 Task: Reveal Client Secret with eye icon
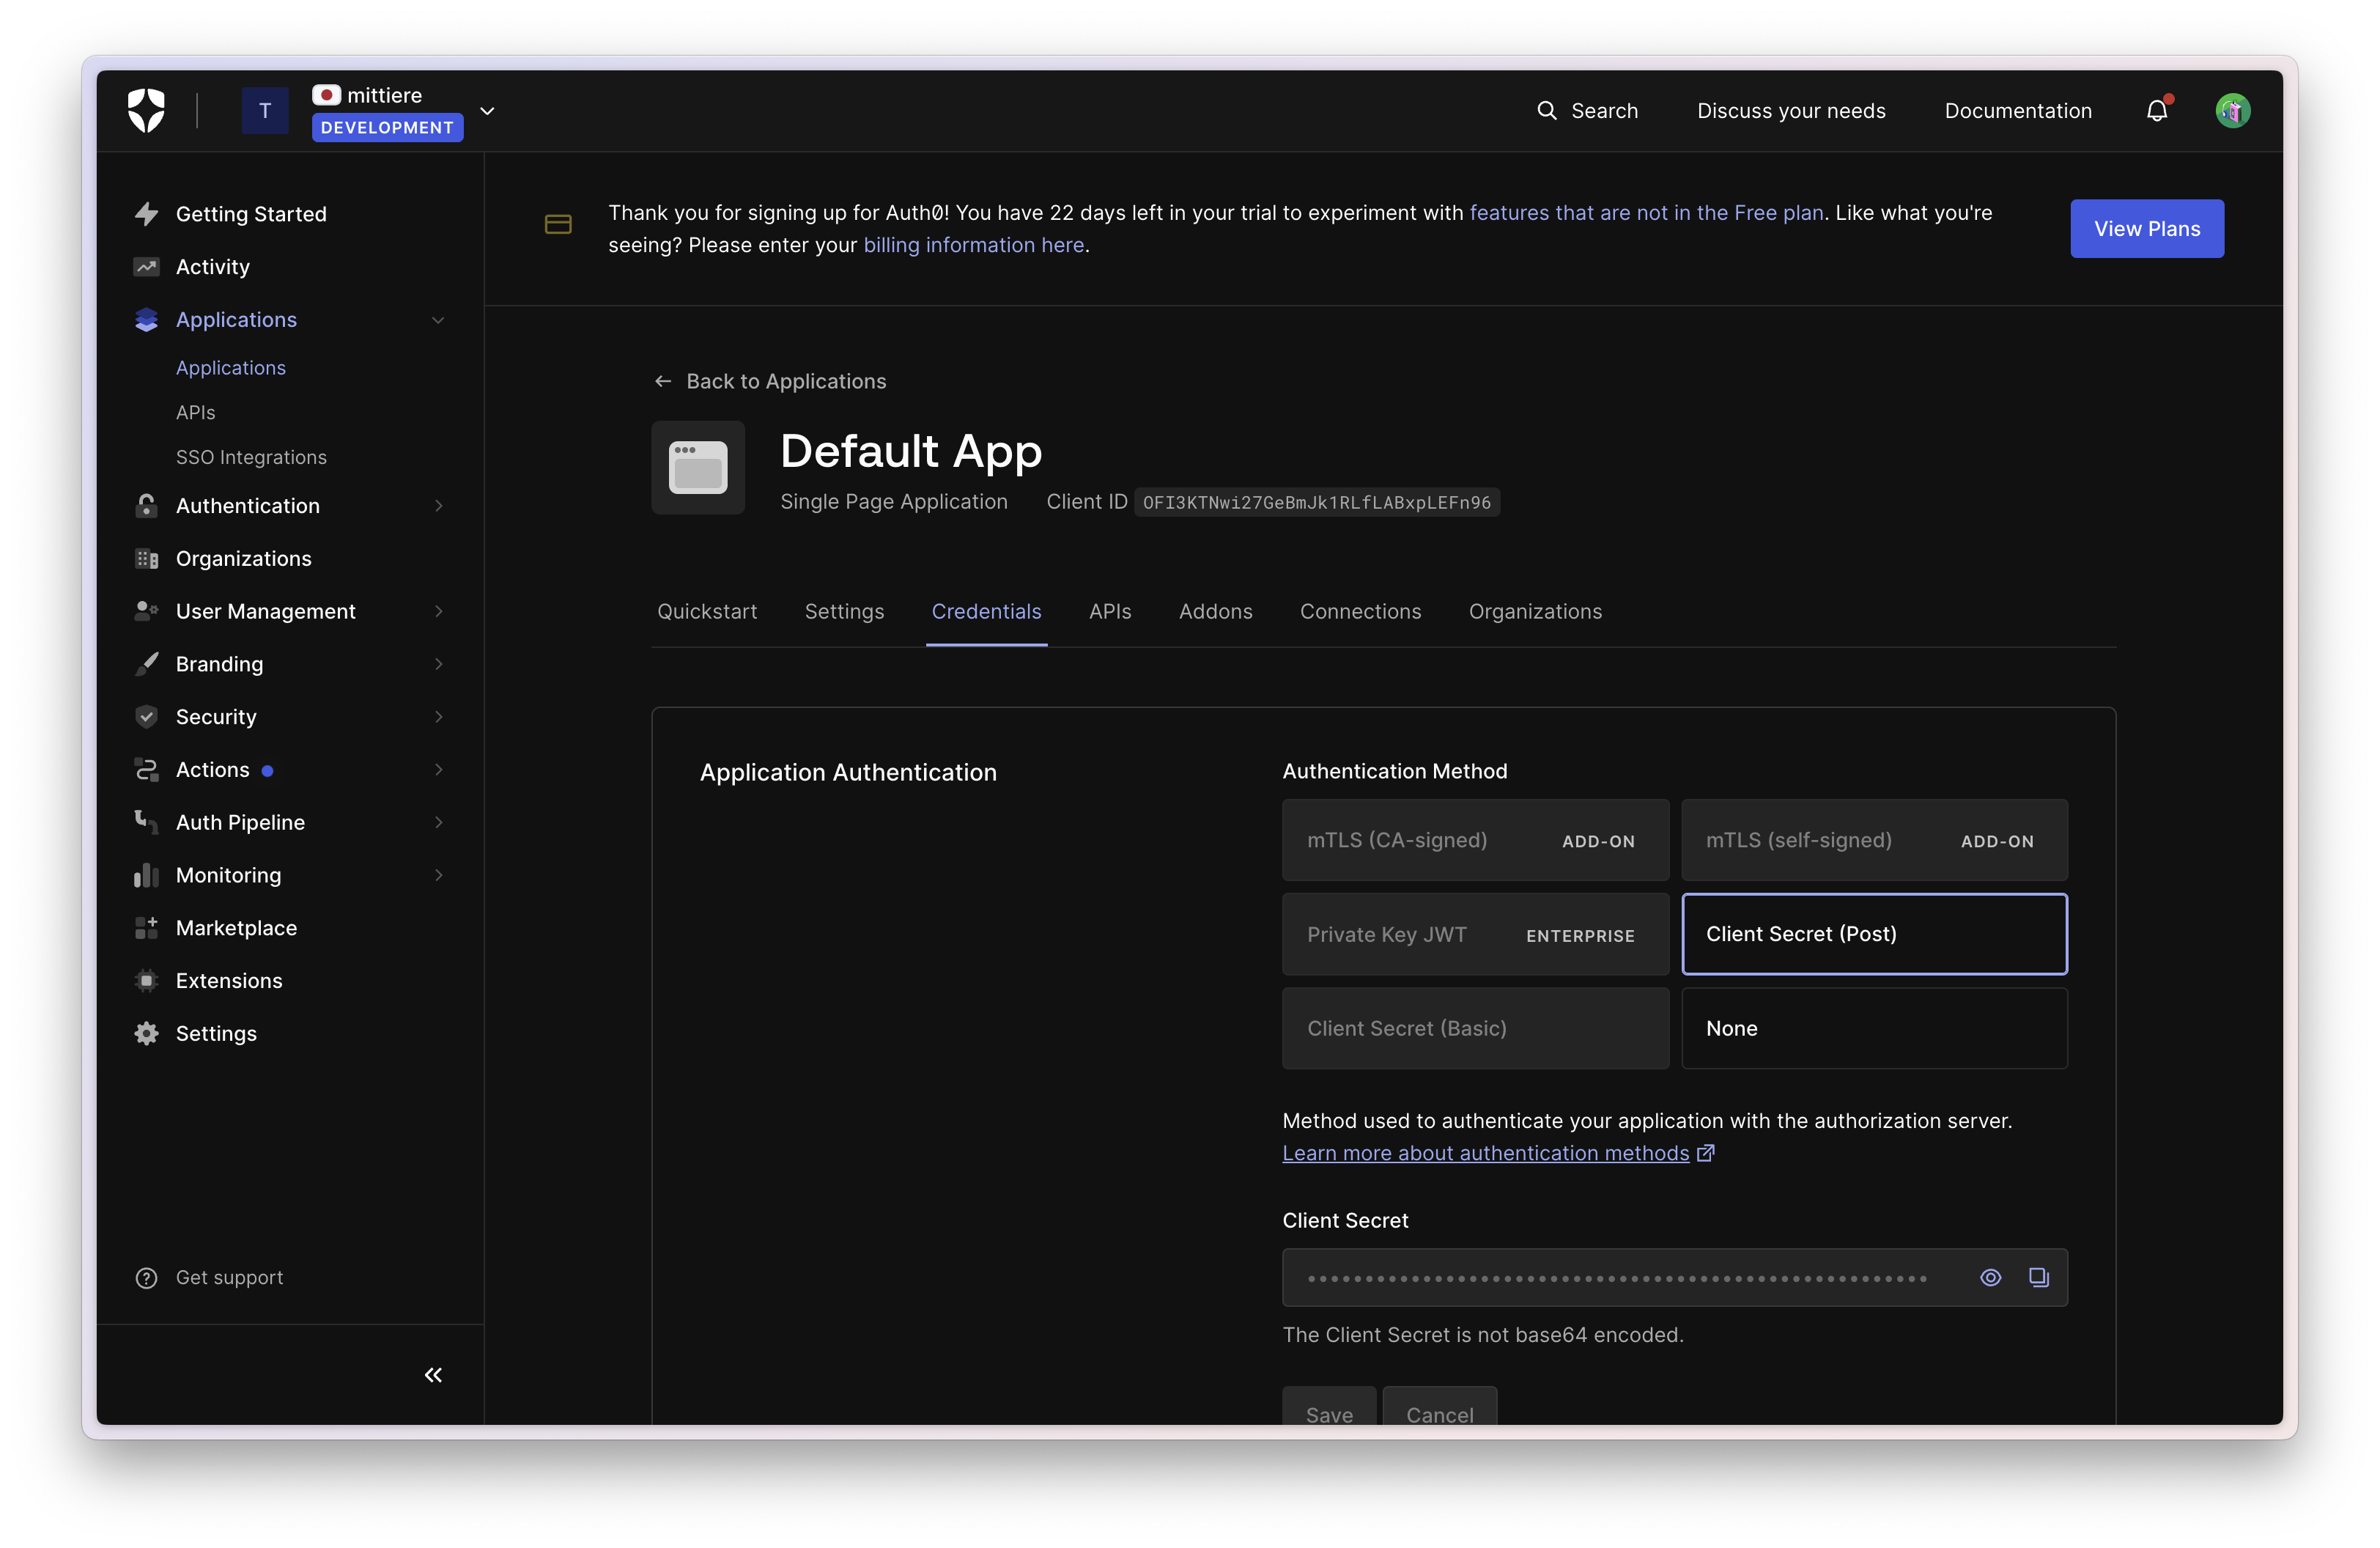pyautogui.click(x=1990, y=1277)
